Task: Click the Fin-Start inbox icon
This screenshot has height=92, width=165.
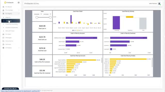Action: [3, 34]
